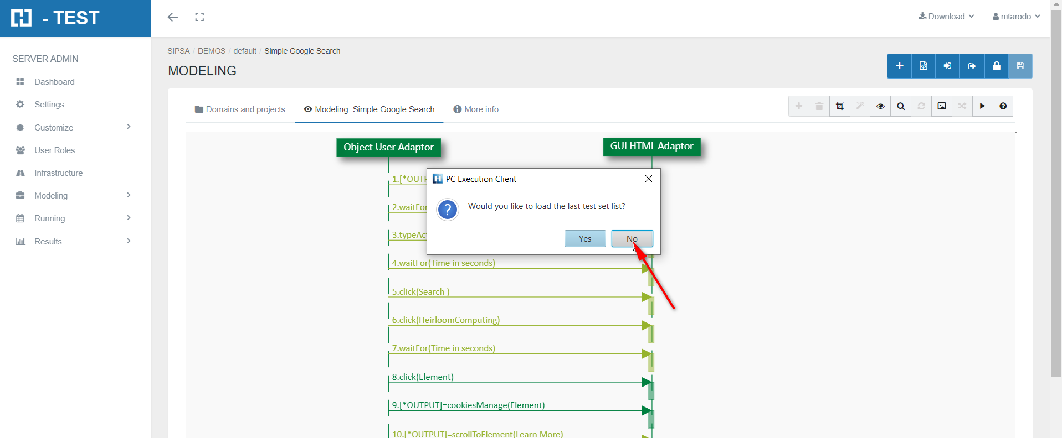1062x438 pixels.
Task: Click the blue plus add button
Action: (899, 66)
